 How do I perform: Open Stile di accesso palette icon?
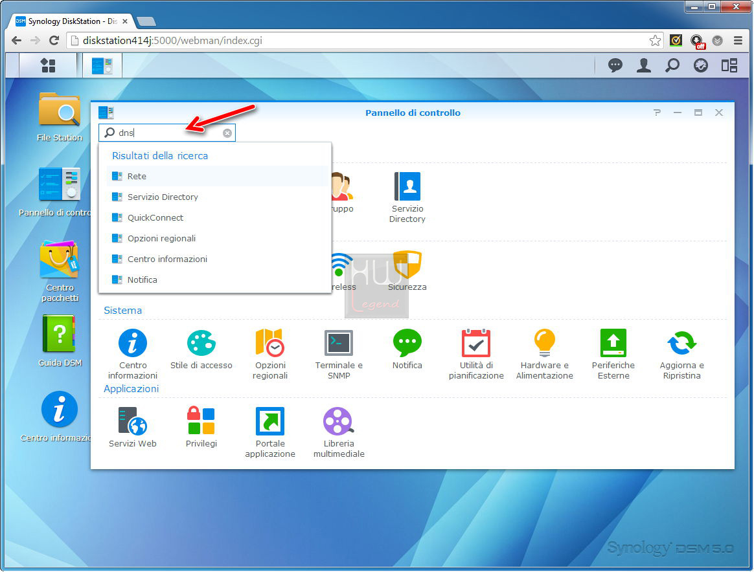click(201, 349)
